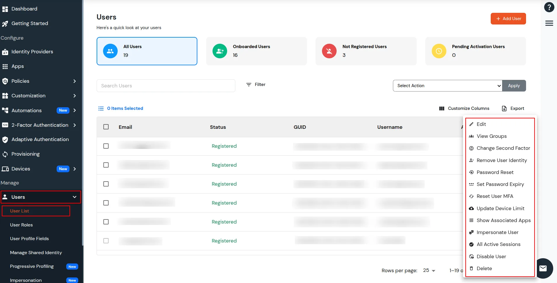Click the Export icon
Viewport: 557px width, 283px height.
pos(513,108)
